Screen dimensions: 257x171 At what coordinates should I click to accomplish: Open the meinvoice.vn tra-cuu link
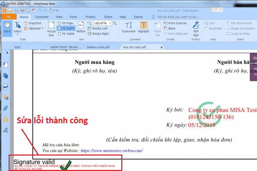[x=112, y=150]
